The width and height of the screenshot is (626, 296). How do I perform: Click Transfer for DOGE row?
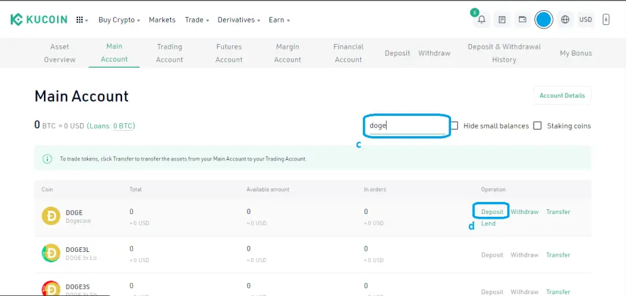point(558,212)
